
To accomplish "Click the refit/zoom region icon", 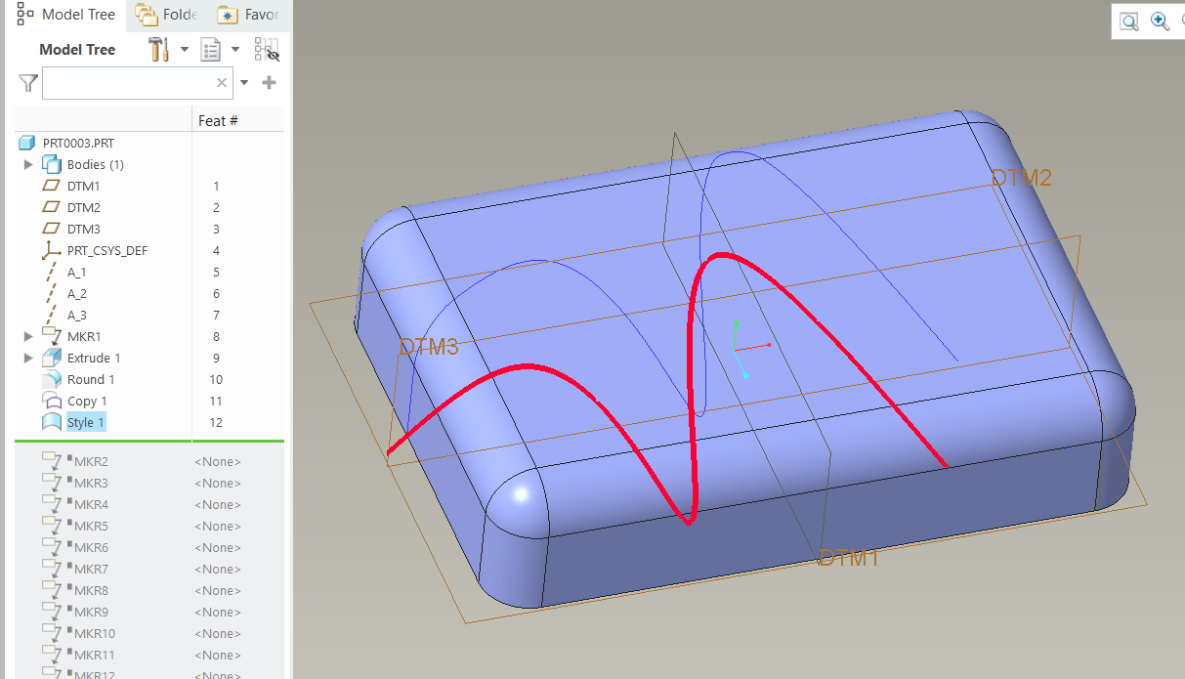I will (x=1128, y=21).
